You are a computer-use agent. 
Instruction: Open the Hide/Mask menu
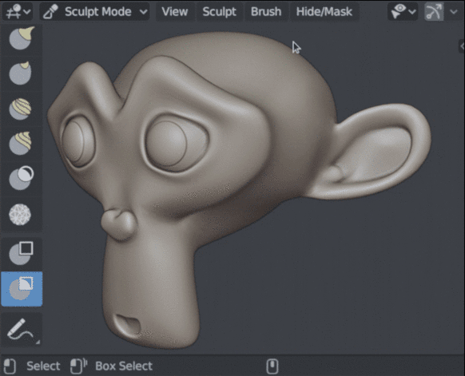324,11
